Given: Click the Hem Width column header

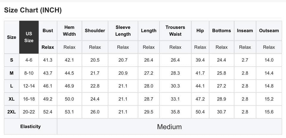Looking at the screenshot, I should 69,31.
